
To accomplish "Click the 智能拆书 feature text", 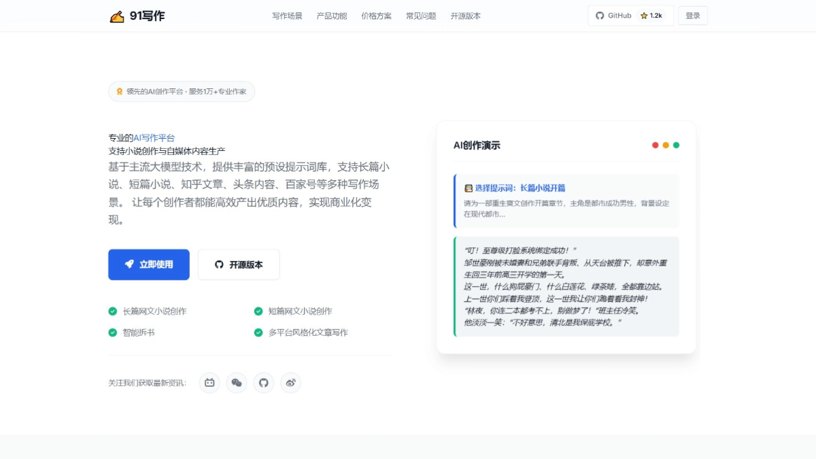I will [139, 333].
